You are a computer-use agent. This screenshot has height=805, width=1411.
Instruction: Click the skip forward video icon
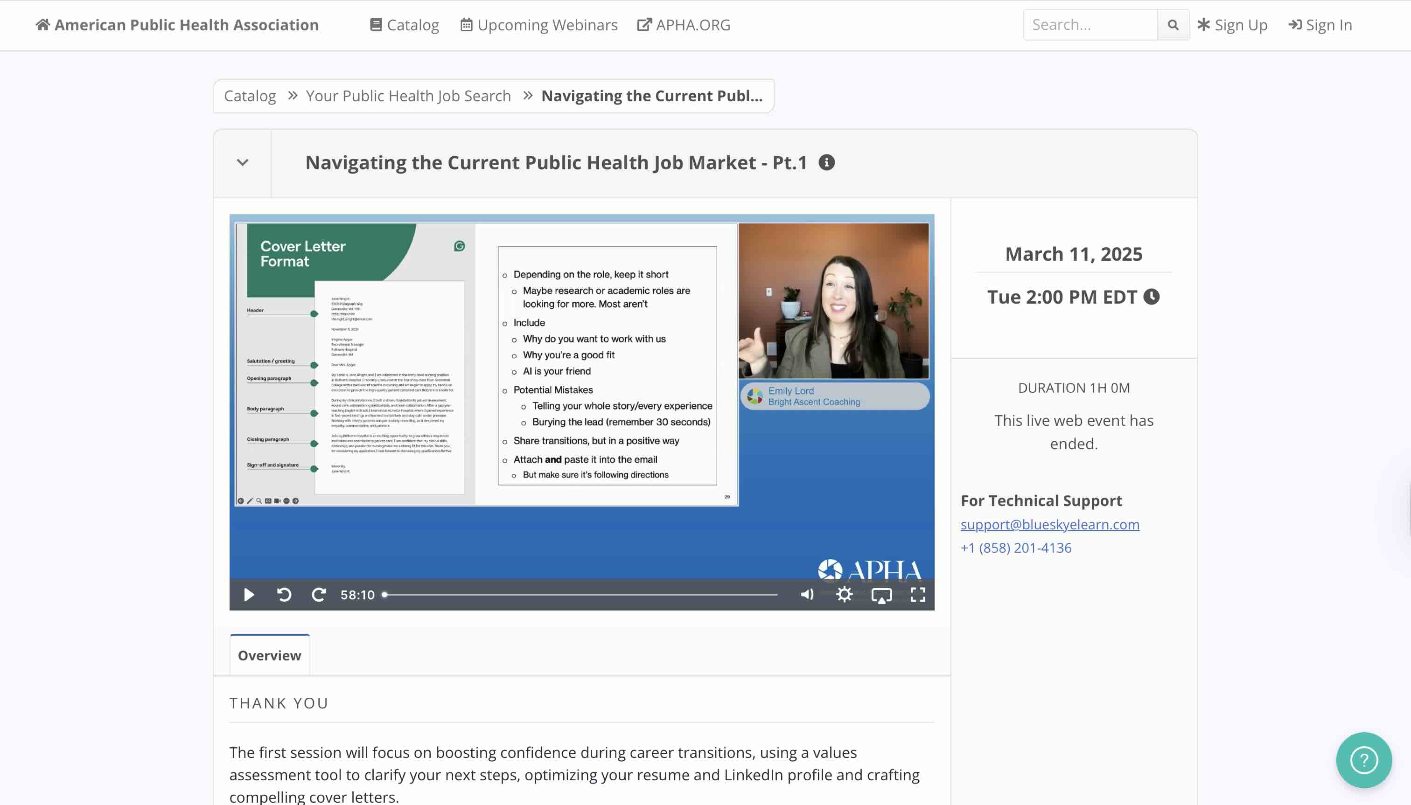tap(319, 594)
